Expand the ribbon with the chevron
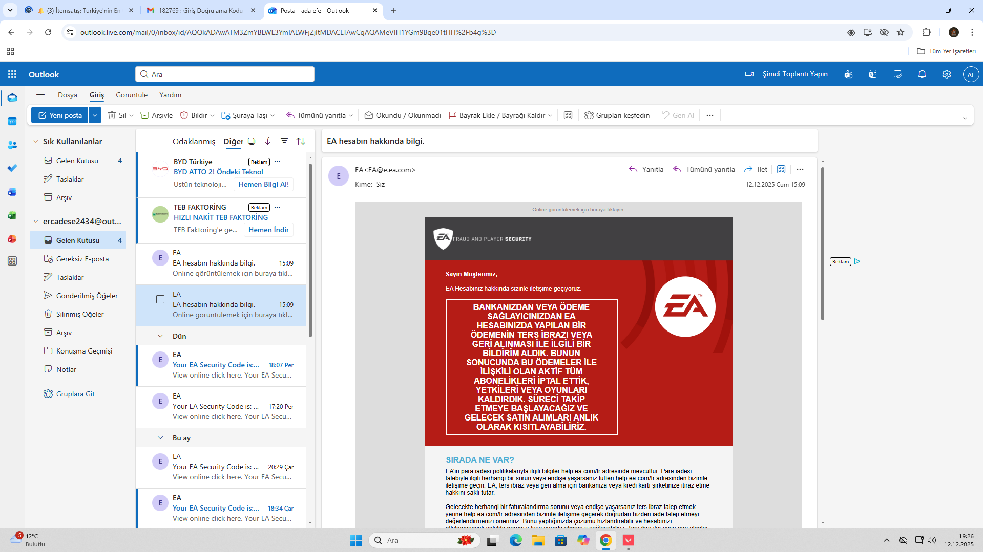The image size is (983, 552). (x=965, y=119)
